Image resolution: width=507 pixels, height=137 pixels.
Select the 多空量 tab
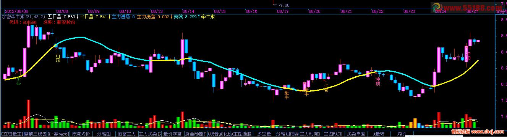(264, 134)
